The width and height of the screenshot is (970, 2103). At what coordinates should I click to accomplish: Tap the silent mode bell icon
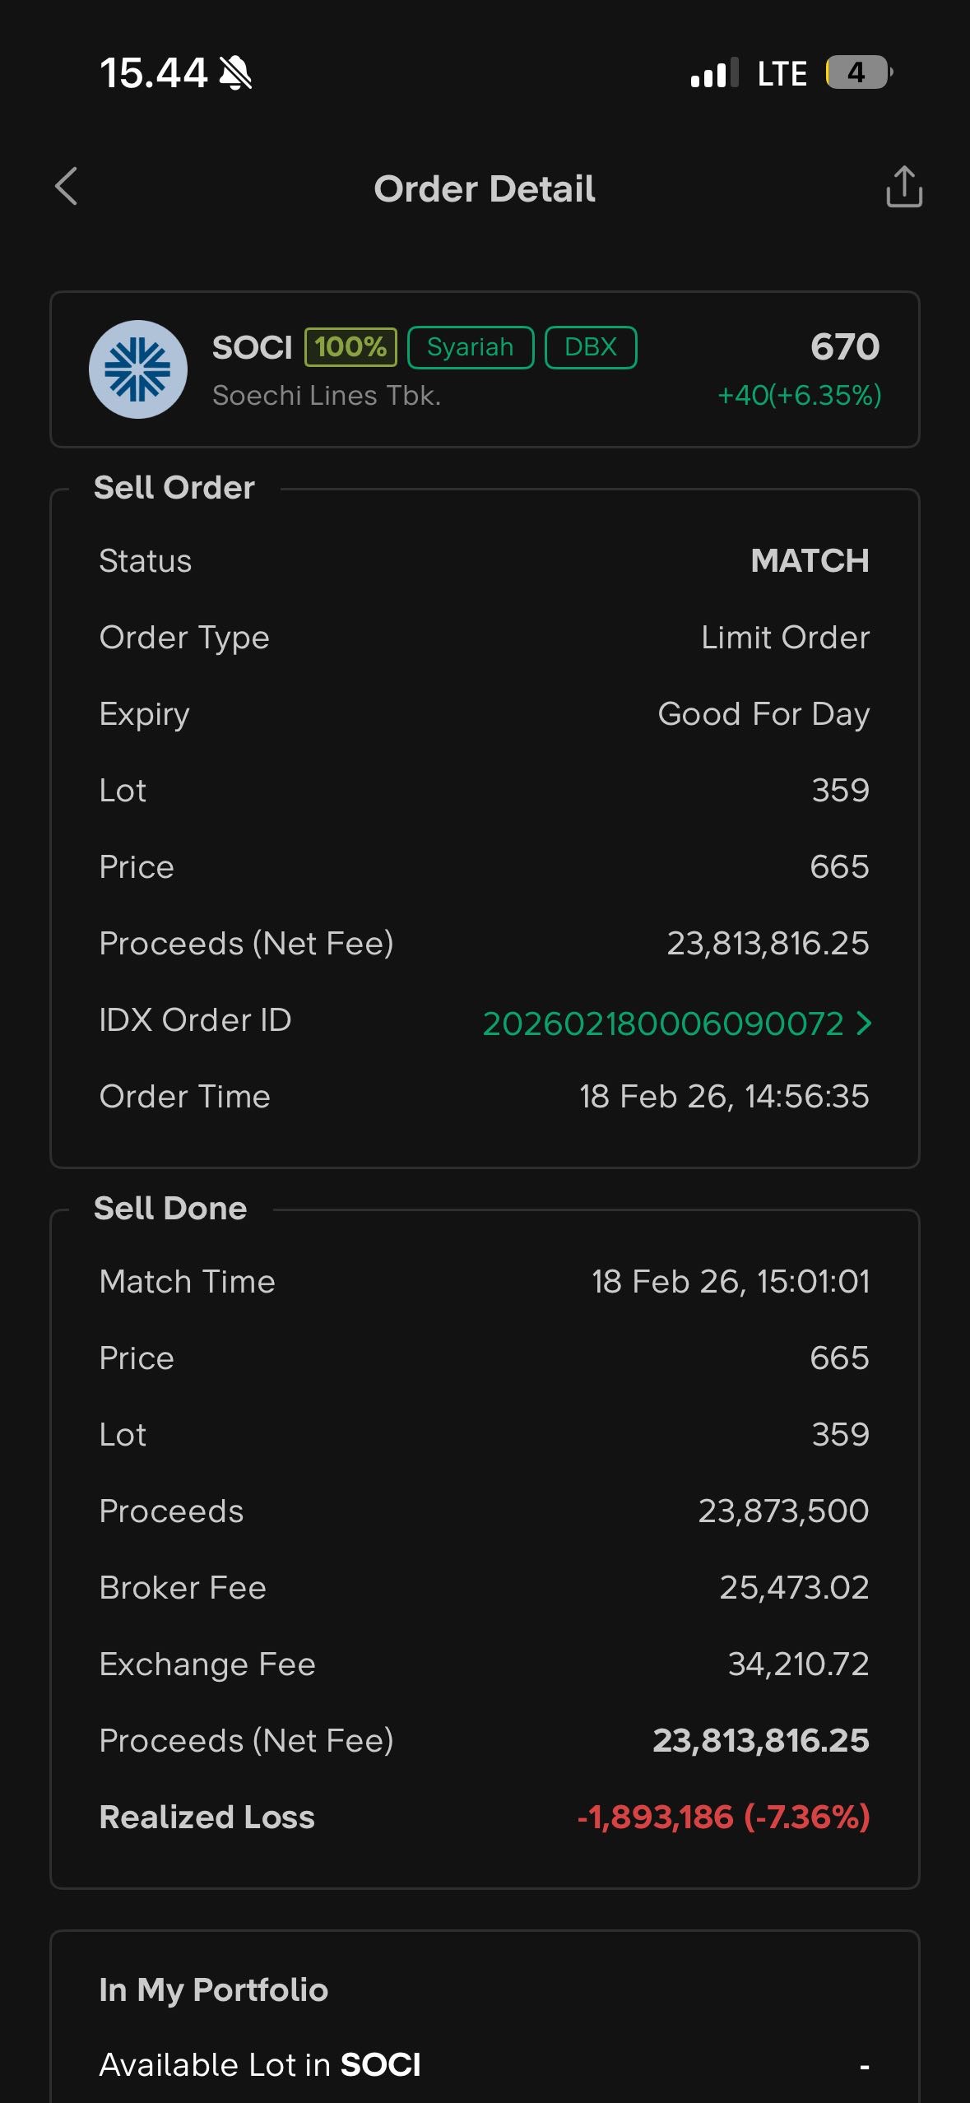coord(236,73)
